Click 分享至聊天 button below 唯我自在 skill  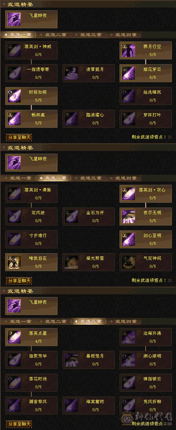(19, 281)
